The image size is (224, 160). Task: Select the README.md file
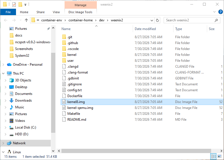coord(77,120)
